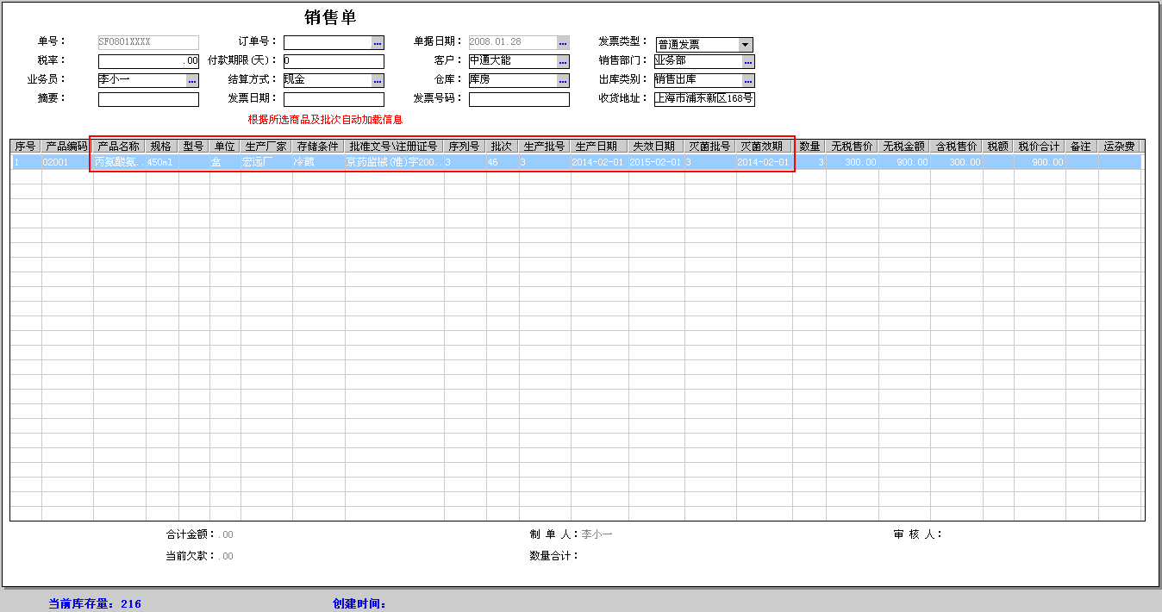
Task: Click the 税价合计 cell showing 900.00
Action: [1039, 162]
